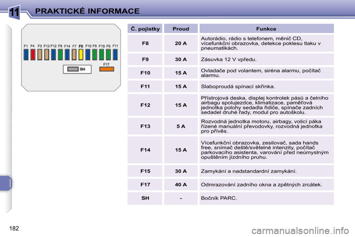Click the green F5 fuse
The image size is (355, 237).
pyautogui.click(x=95, y=55)
